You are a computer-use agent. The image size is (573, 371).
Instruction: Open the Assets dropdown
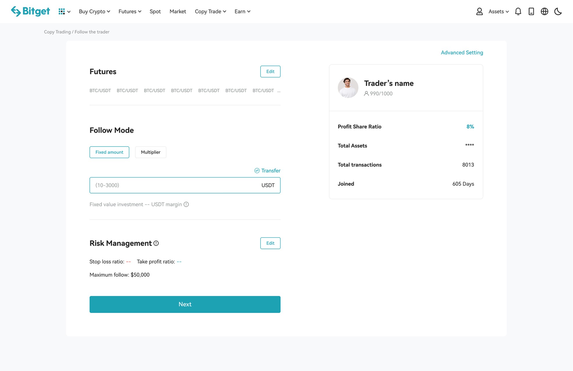[x=498, y=12]
